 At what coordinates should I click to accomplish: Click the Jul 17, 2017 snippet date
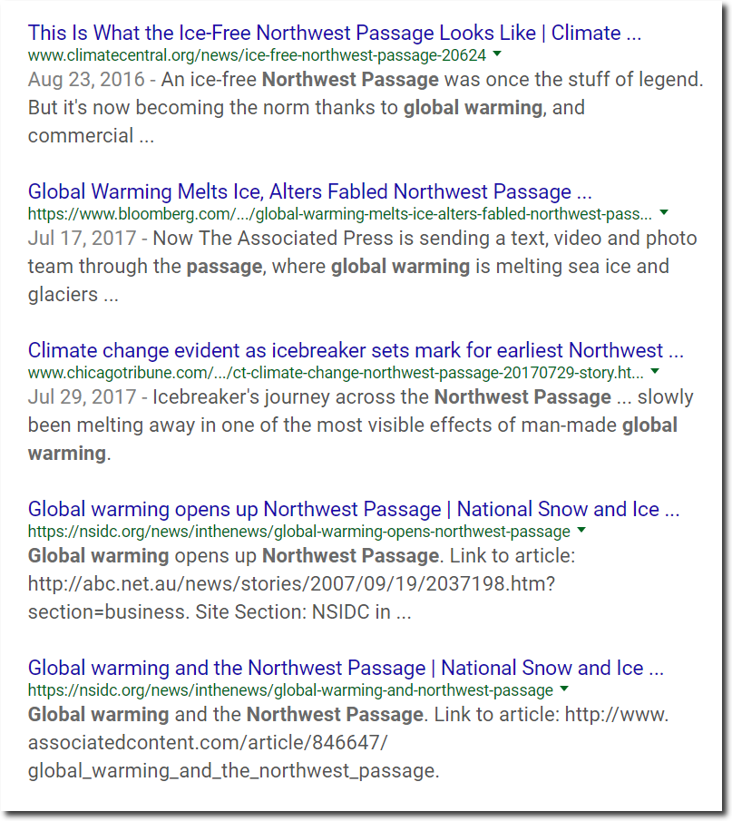point(83,239)
